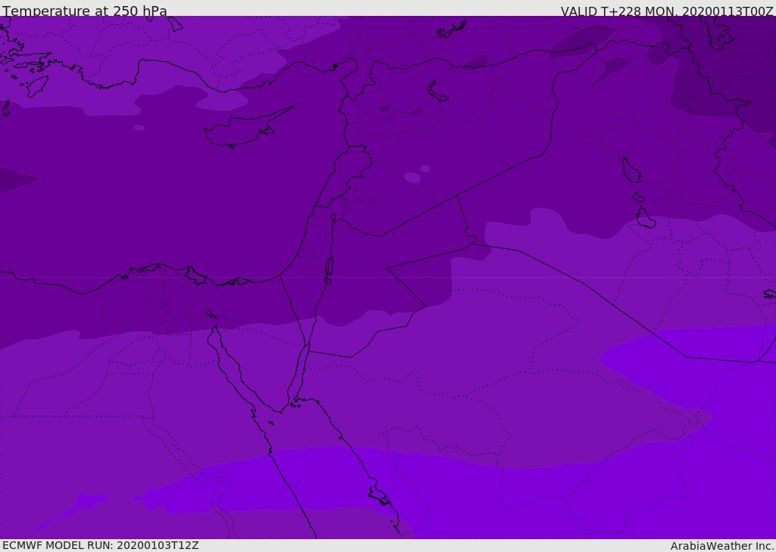Click the small light oval patch over Syria
Viewport: 776px width, 552px height.
(x=411, y=178)
